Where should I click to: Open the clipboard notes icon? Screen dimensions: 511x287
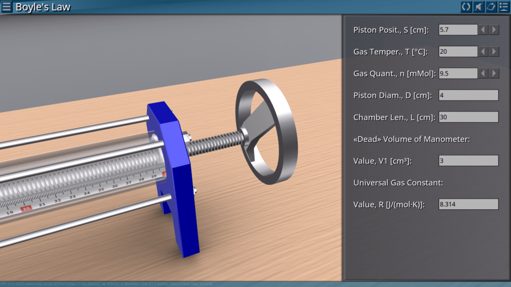(x=491, y=7)
